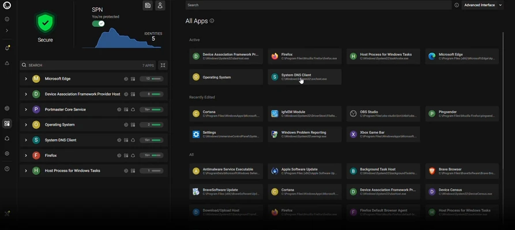Open the Firefox card under Active
515x230 pixels.
point(305,56)
